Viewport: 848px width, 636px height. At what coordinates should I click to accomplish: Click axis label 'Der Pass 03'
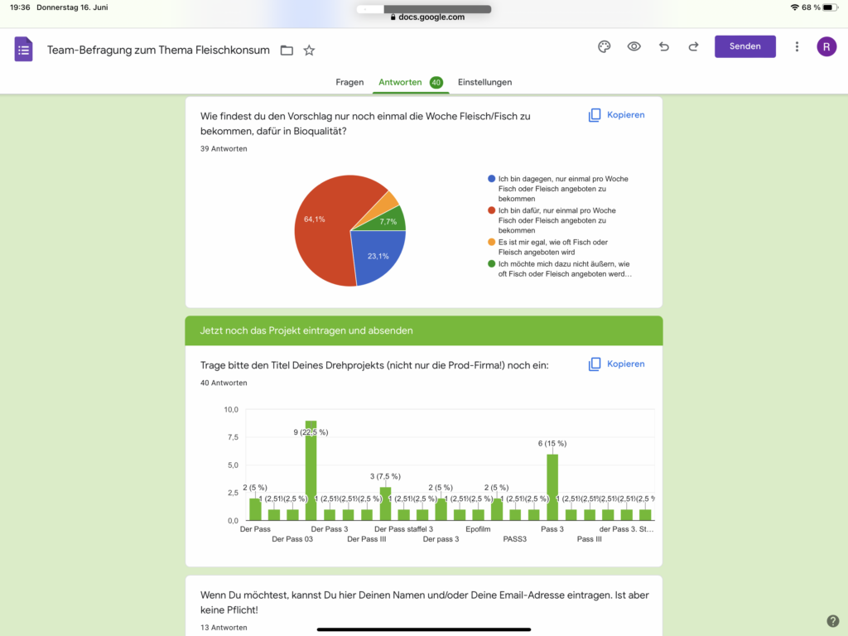(x=292, y=539)
